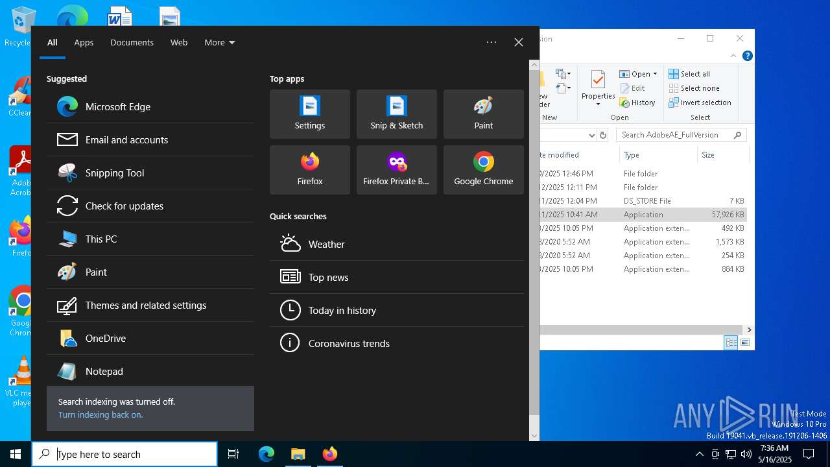Launch Firefox tile in Top apps
The image size is (830, 467).
click(x=310, y=170)
